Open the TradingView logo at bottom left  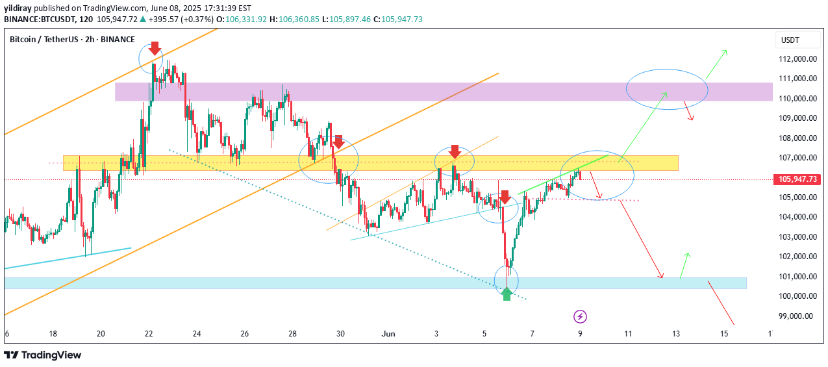point(43,355)
